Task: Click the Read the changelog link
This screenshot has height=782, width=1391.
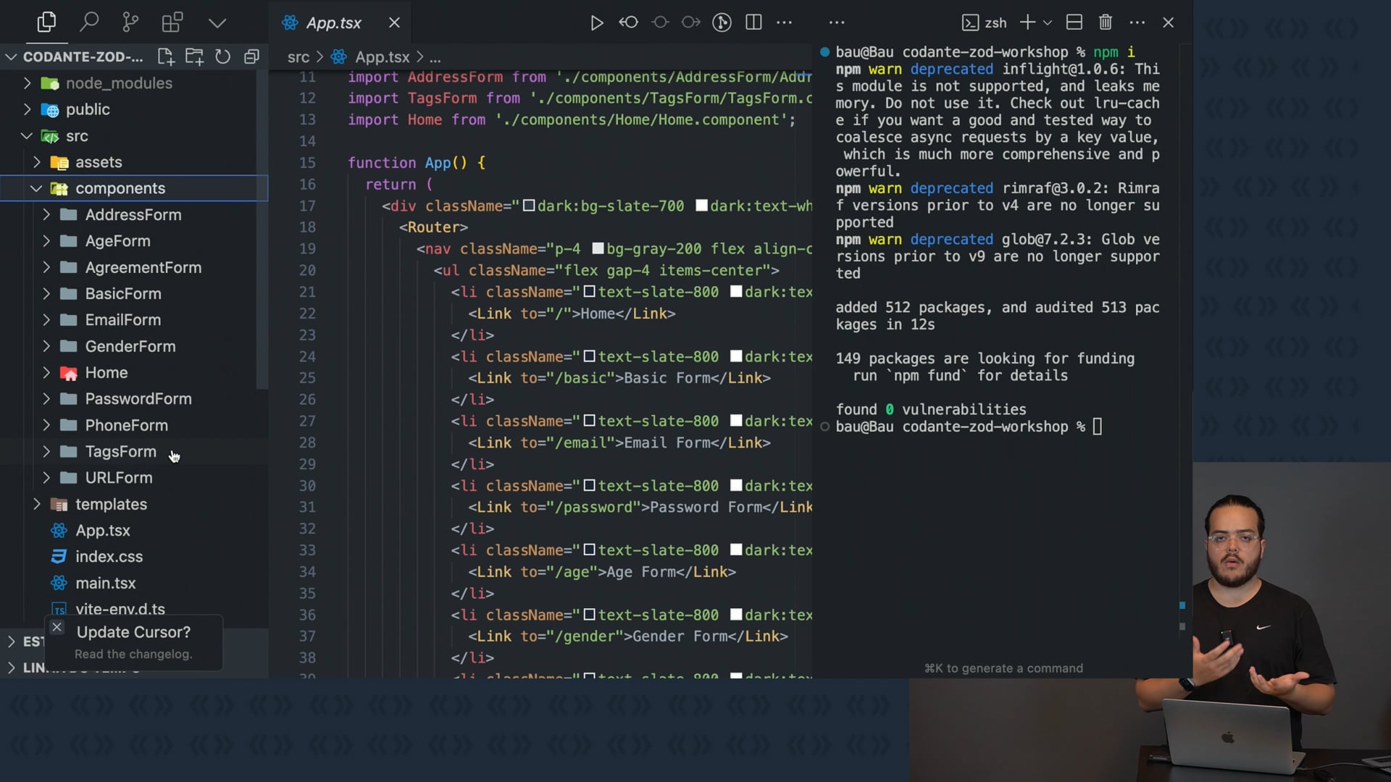Action: (x=133, y=654)
